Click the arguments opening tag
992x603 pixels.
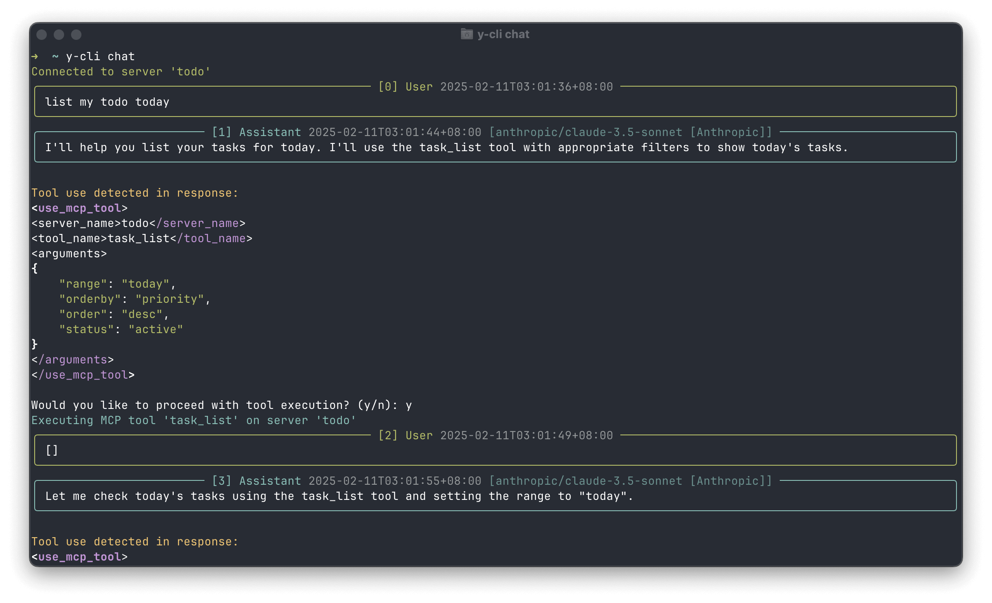68,253
